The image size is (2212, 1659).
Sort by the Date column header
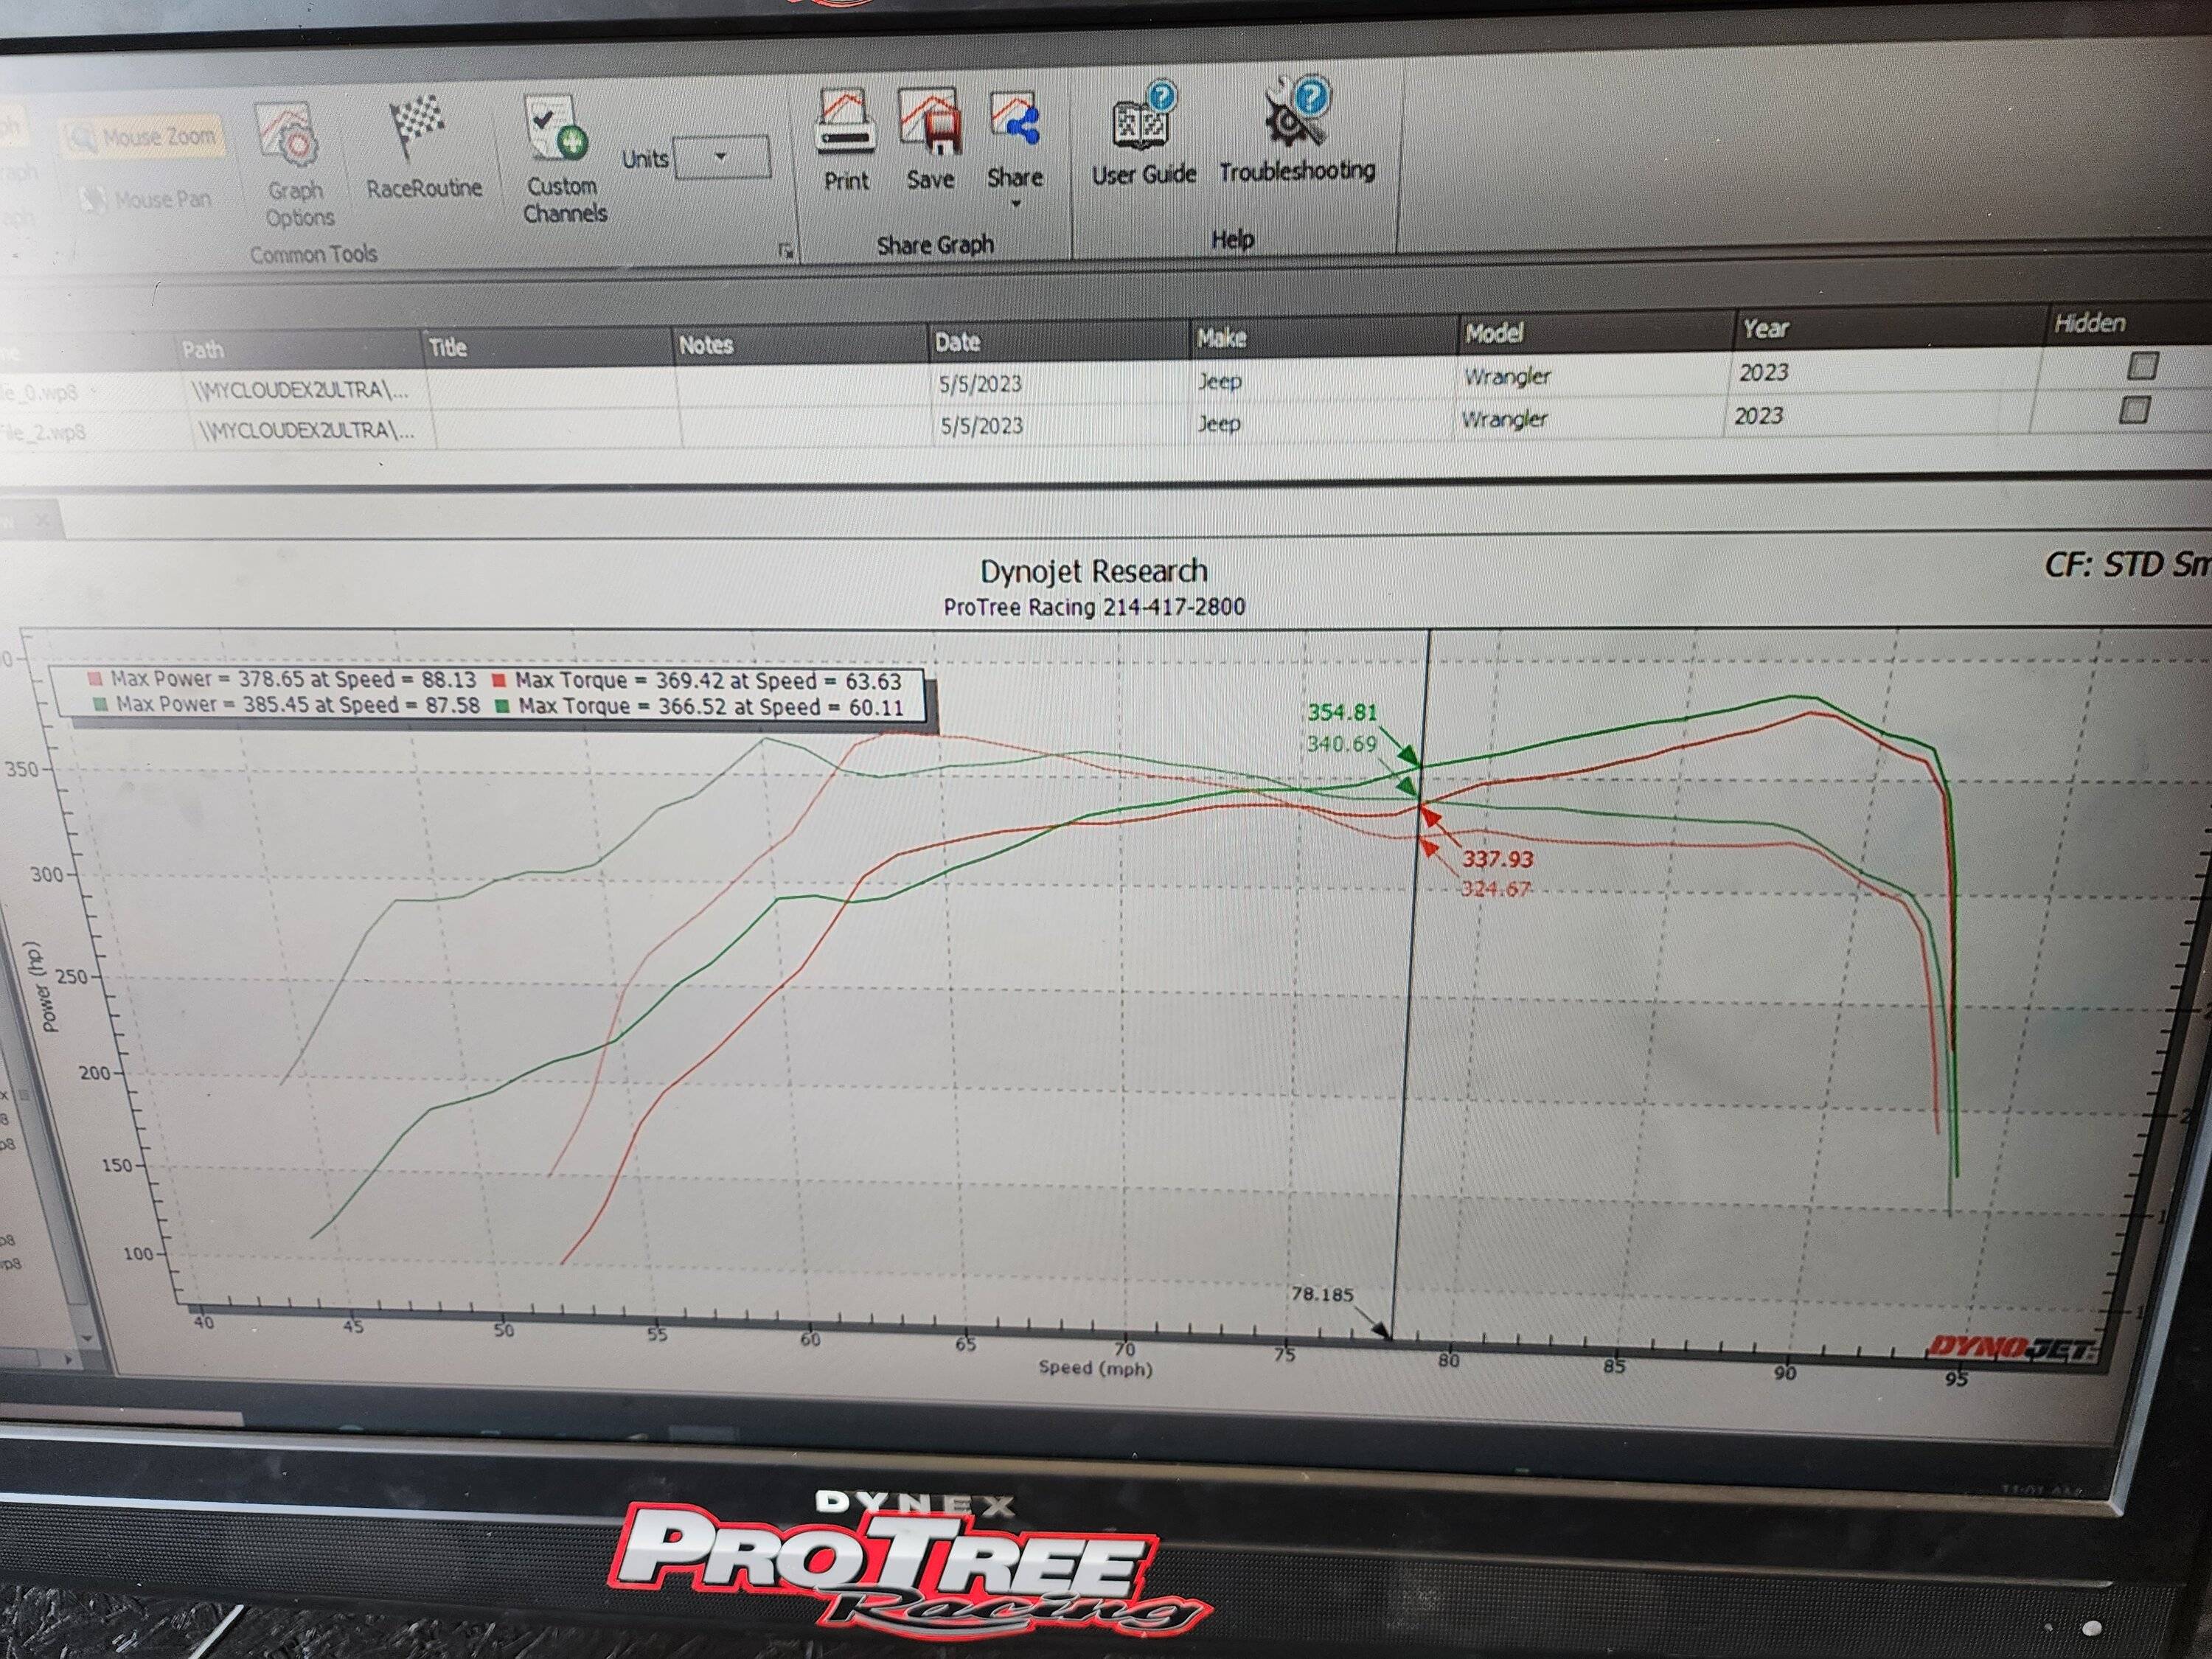pyautogui.click(x=957, y=342)
